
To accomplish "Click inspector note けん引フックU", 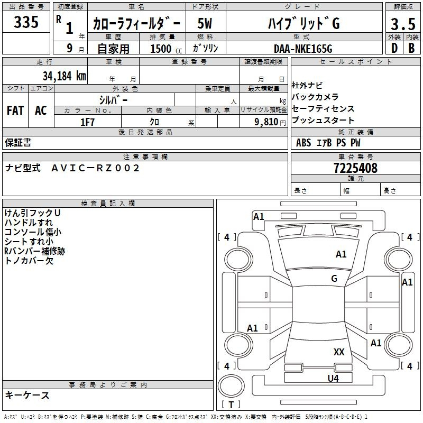I will coord(32,213).
